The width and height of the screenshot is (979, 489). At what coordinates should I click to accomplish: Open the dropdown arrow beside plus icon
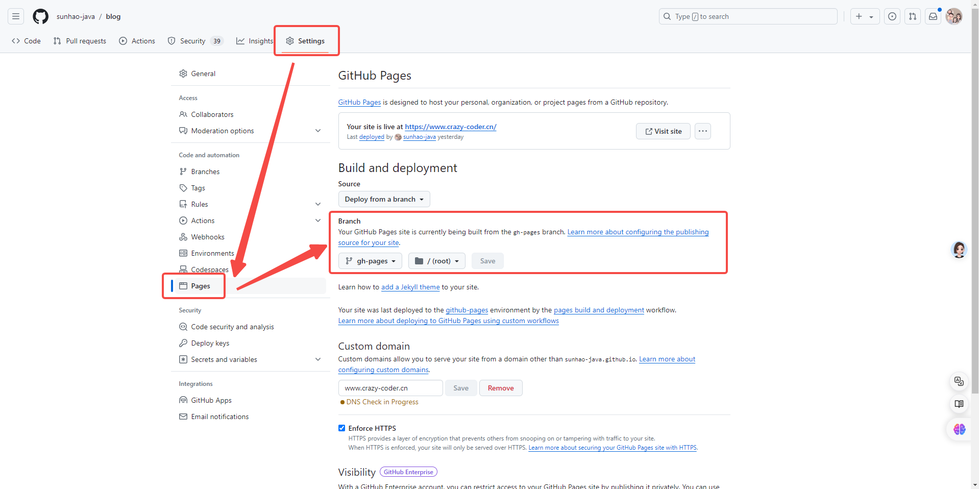(x=871, y=16)
